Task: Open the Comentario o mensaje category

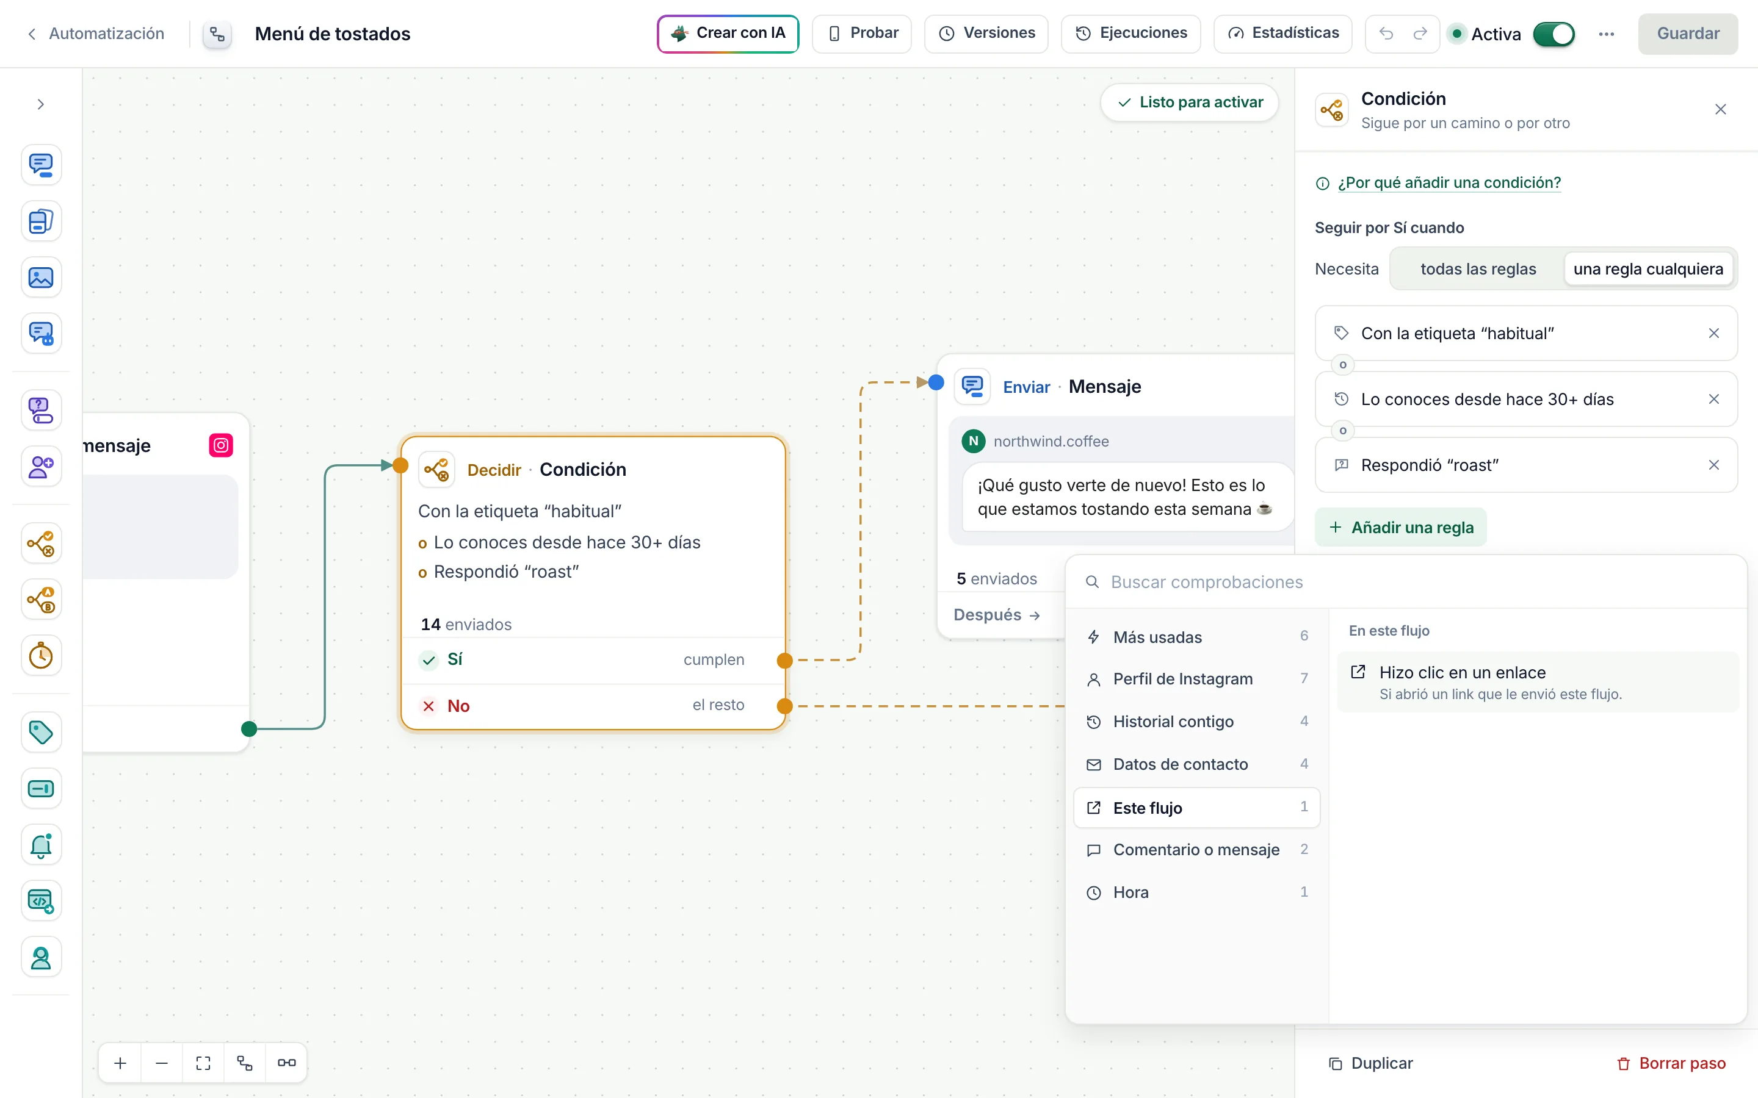Action: coord(1196,850)
